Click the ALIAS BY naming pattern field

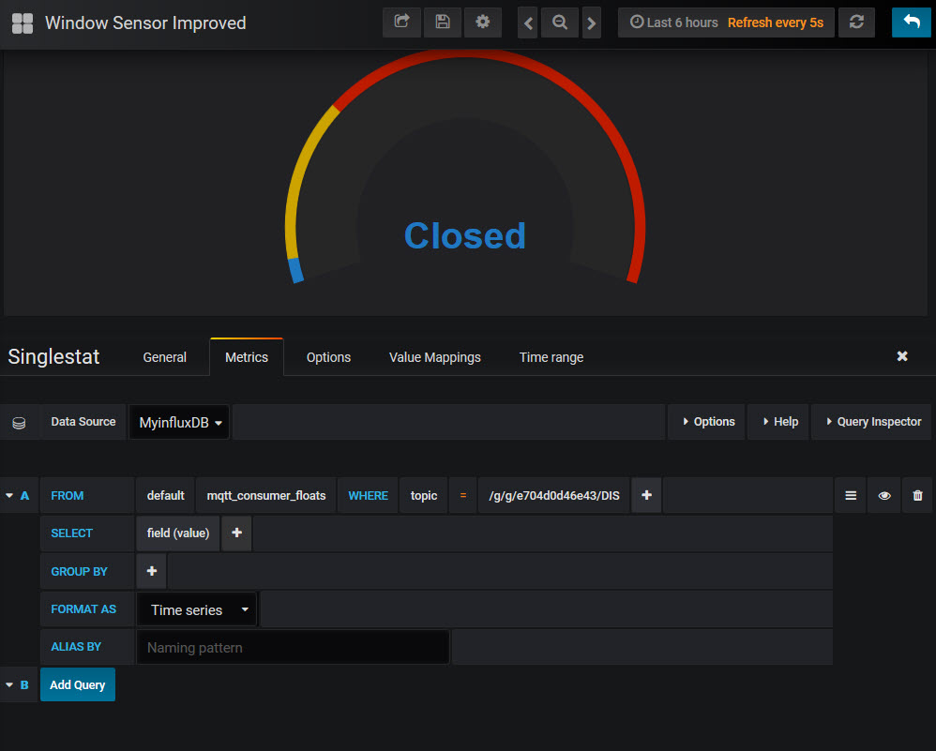tap(292, 646)
